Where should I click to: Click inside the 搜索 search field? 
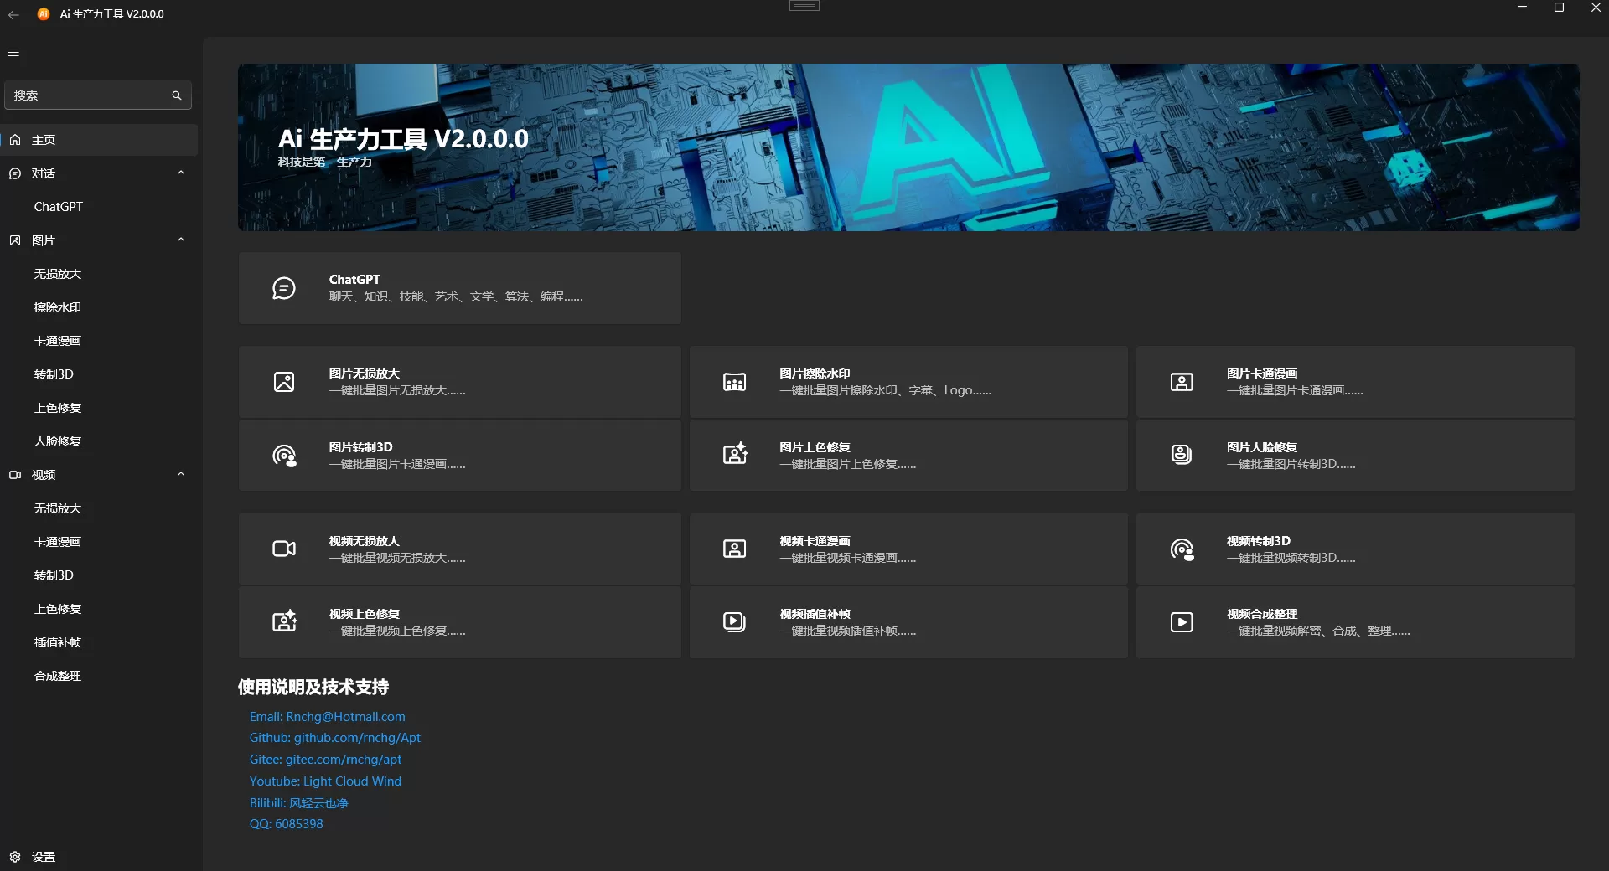coord(84,95)
